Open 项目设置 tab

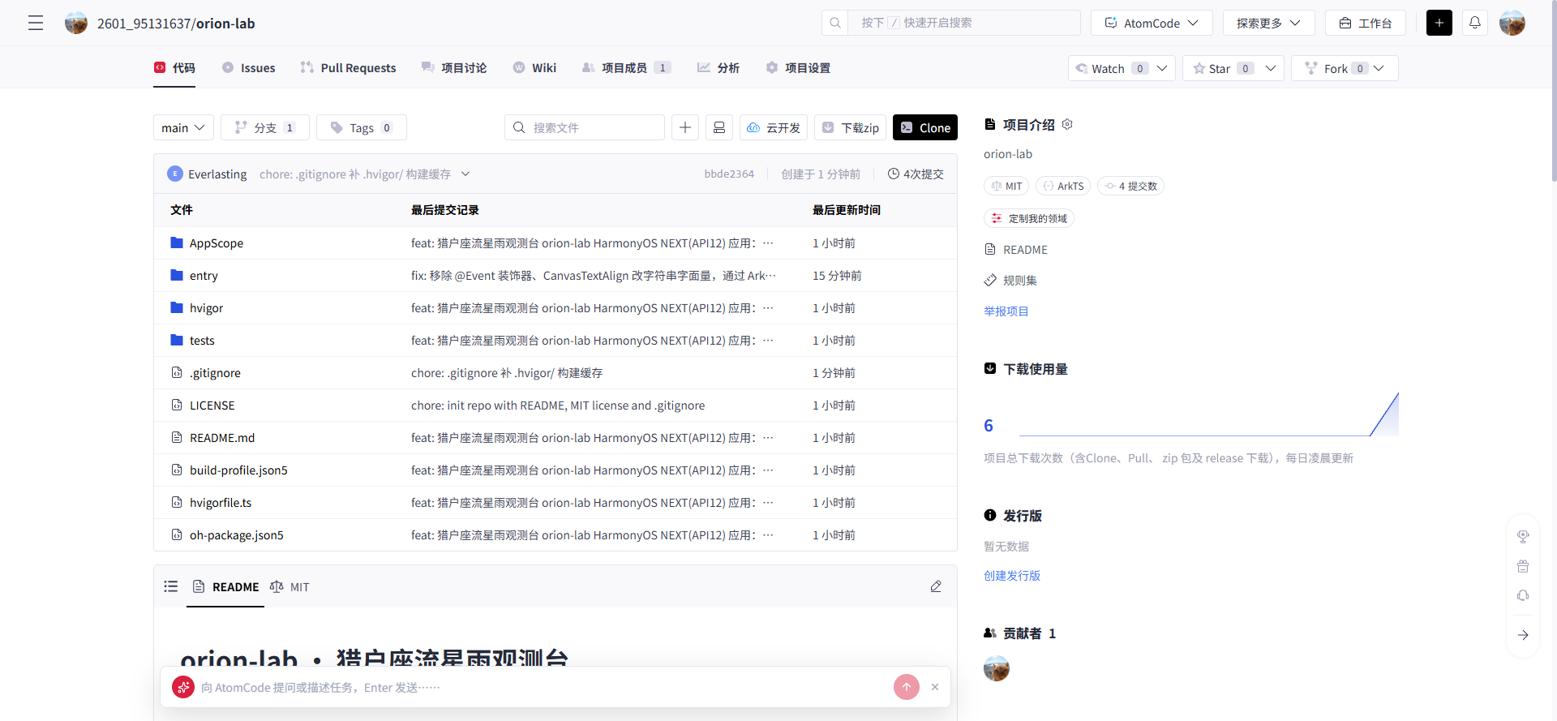click(798, 68)
